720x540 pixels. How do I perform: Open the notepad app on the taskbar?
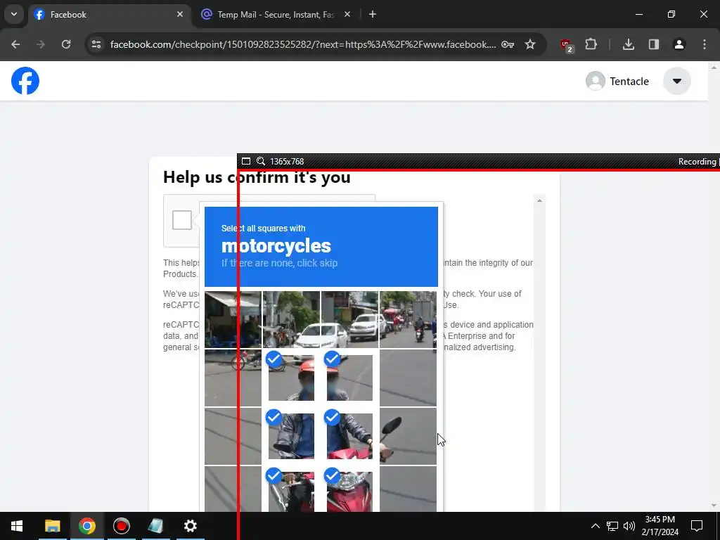click(x=155, y=526)
